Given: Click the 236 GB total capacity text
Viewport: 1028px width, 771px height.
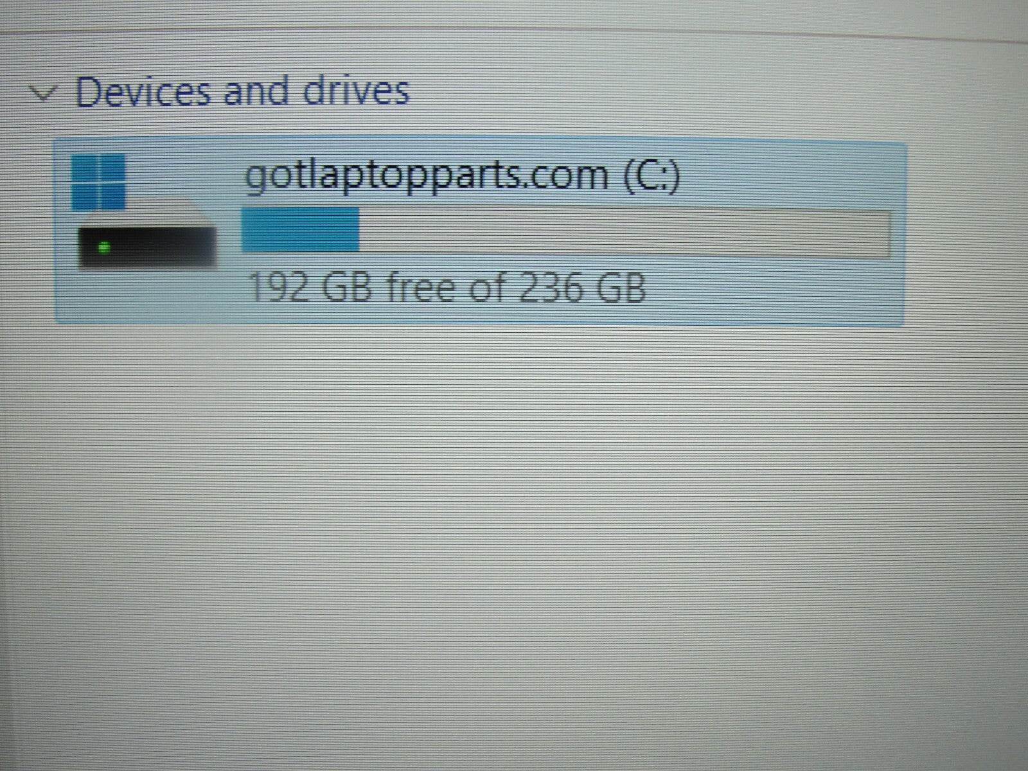Looking at the screenshot, I should coord(582,287).
